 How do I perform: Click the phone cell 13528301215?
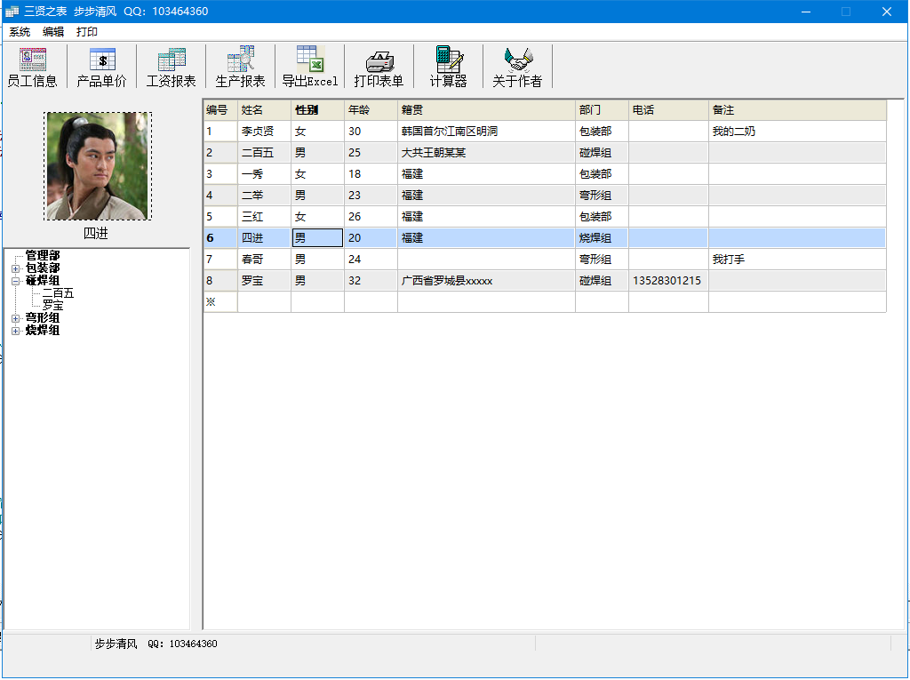(668, 281)
